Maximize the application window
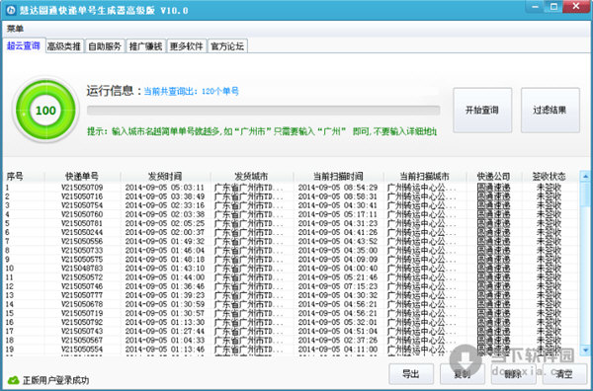 (x=553, y=7)
